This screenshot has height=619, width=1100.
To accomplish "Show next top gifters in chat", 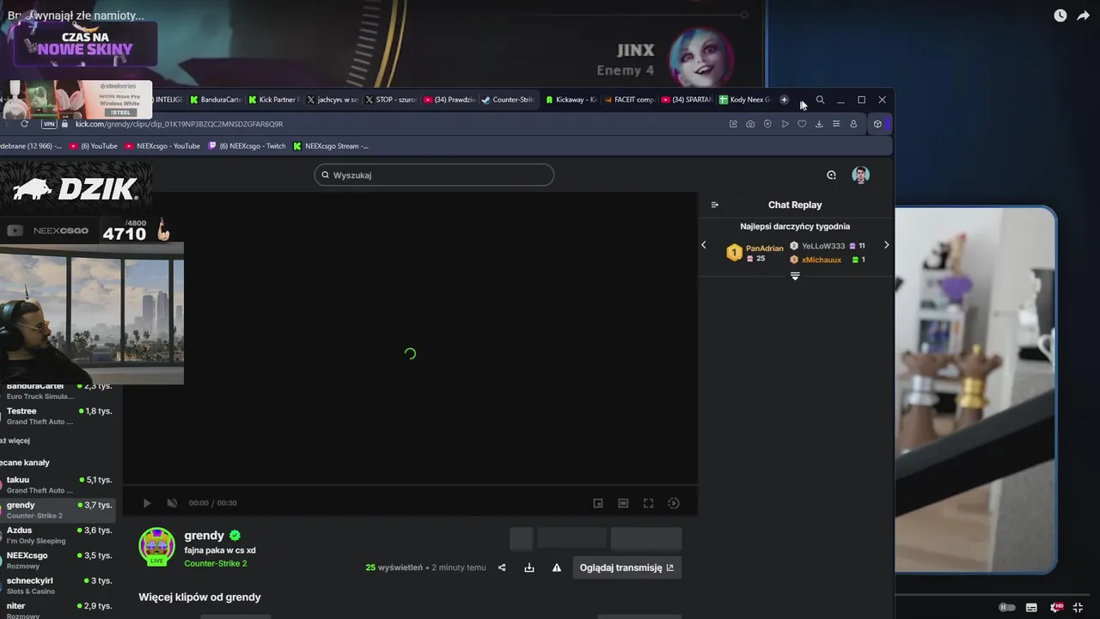I will click(x=887, y=245).
